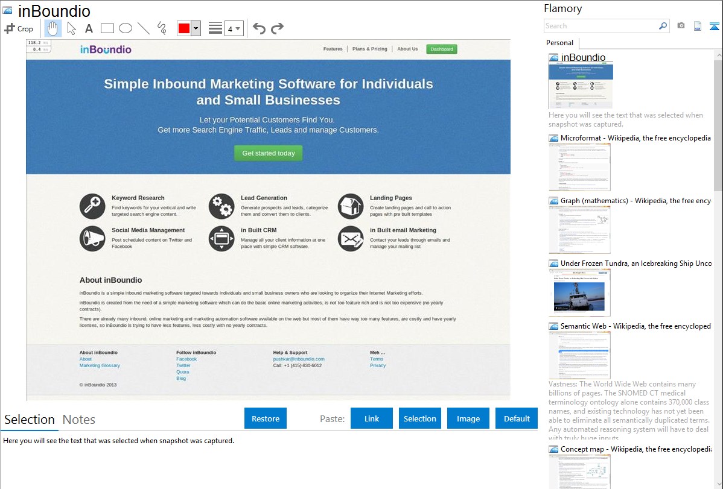Click the Twitter footer link
Viewport: 723px width, 489px height.
coord(183,365)
